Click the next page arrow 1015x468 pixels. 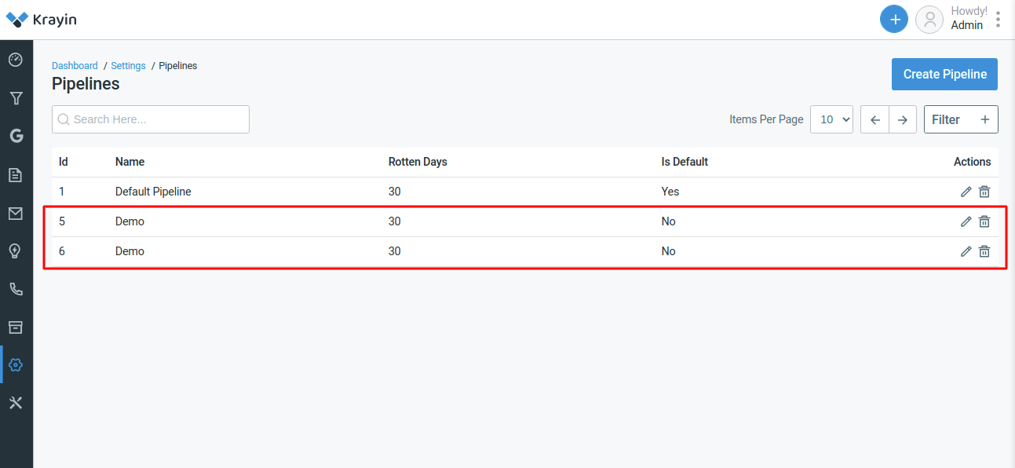pos(903,119)
